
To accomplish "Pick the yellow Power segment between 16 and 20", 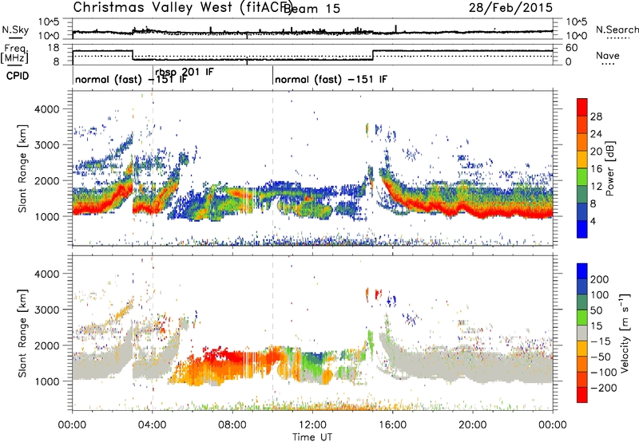I will click(x=582, y=159).
